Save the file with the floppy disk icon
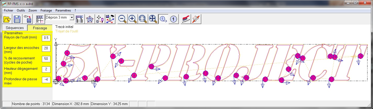The width and height of the screenshot is (373, 109). pos(17,19)
